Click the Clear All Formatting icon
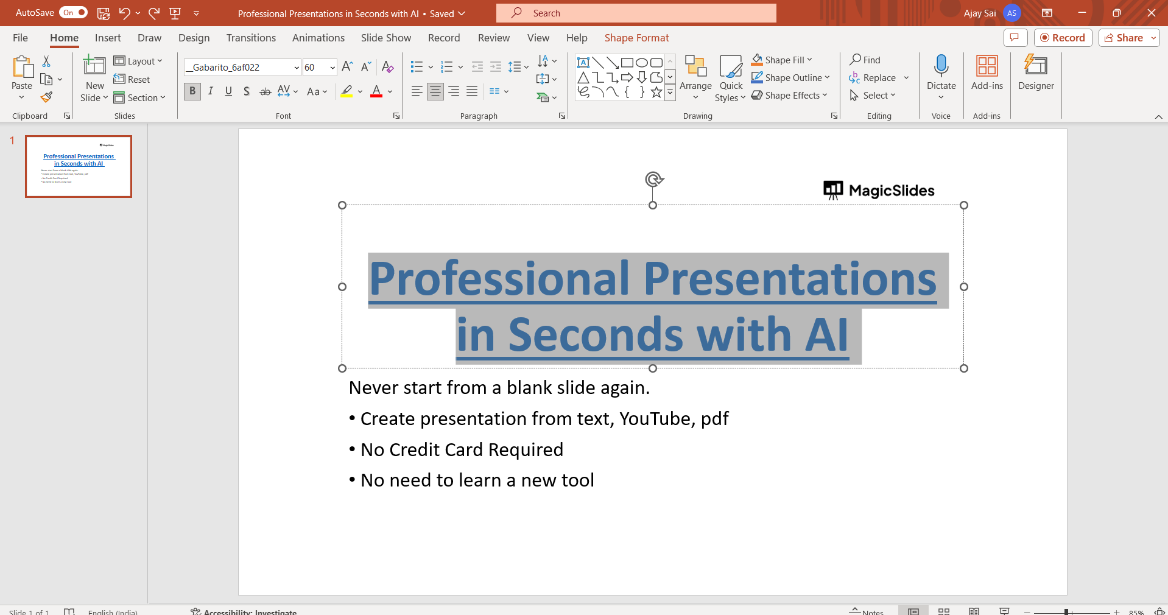The image size is (1168, 615). point(387,67)
